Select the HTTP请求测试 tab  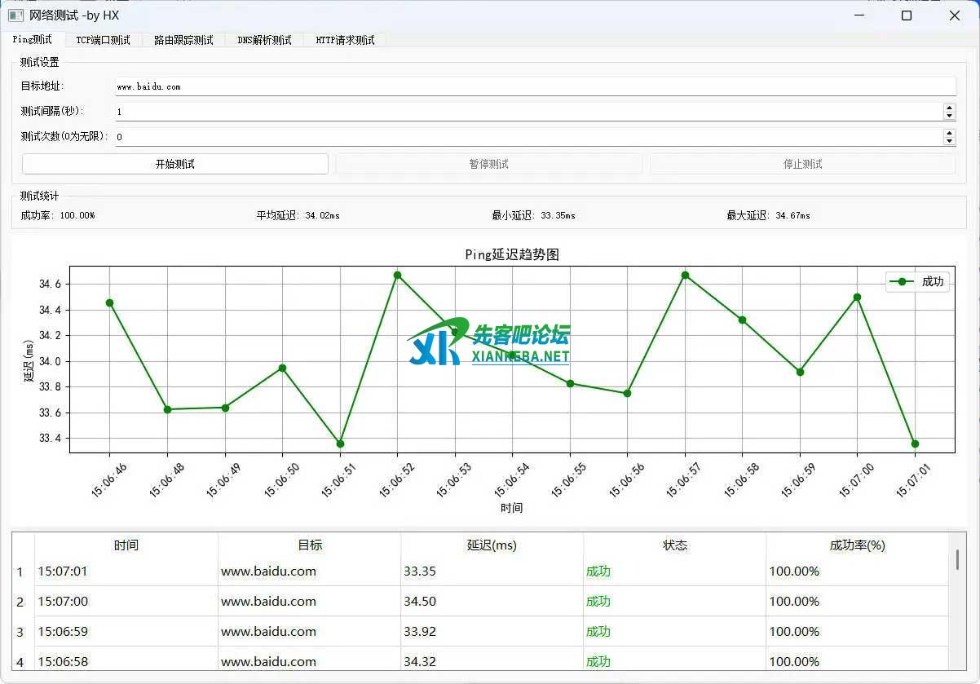coord(345,40)
